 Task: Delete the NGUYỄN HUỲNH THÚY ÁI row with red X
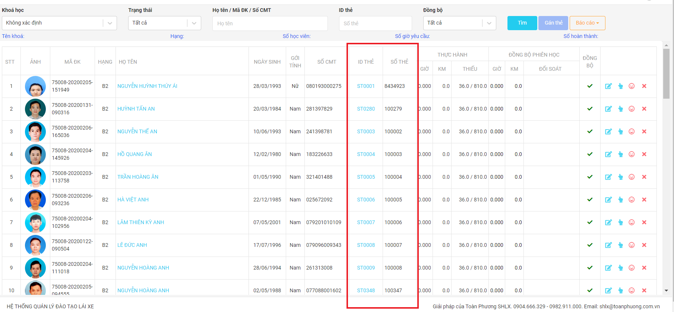point(644,86)
